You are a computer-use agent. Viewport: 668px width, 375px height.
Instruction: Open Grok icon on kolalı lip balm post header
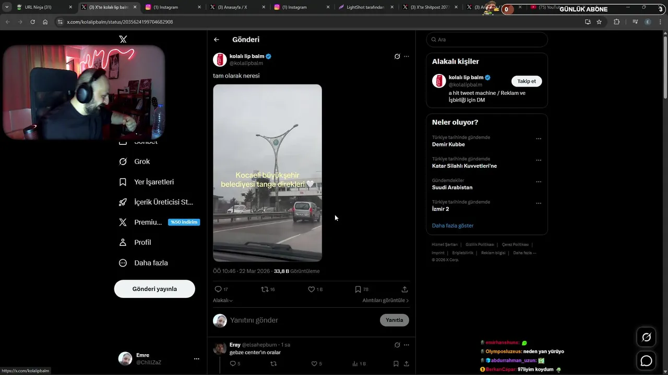pyautogui.click(x=397, y=56)
